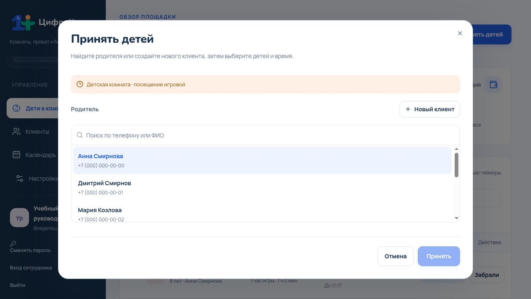
Task: Click clock icon in Детская комната banner
Action: 80,84
